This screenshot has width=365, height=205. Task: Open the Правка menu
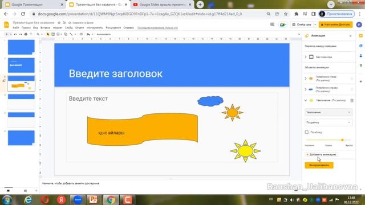26,28
